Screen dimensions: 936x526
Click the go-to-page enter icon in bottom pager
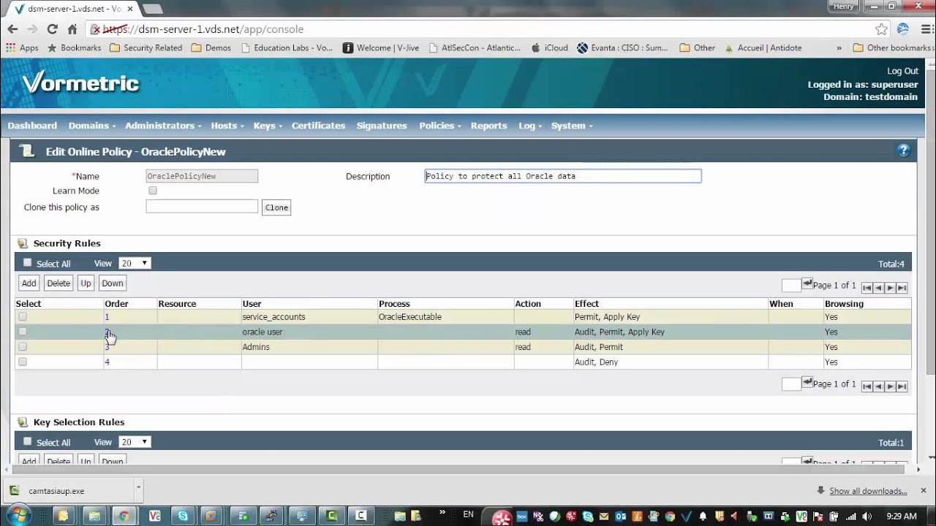pyautogui.click(x=807, y=381)
